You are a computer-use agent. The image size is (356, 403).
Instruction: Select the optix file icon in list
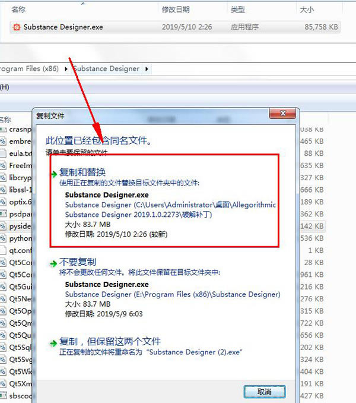click(x=2, y=202)
